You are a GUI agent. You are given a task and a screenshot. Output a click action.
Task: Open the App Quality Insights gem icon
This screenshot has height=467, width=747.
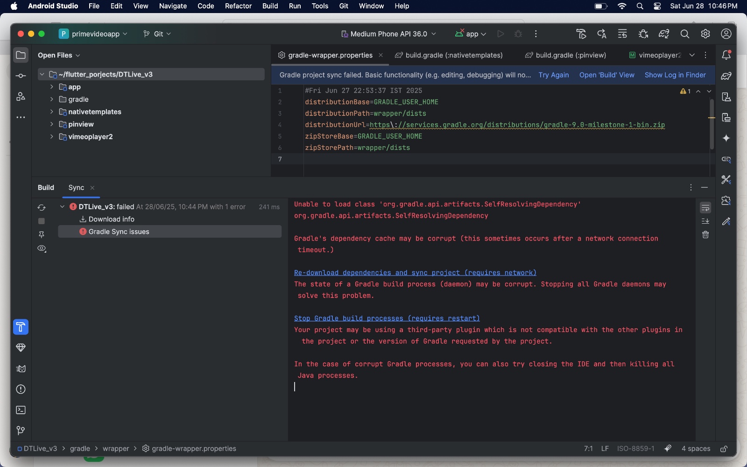click(x=21, y=347)
